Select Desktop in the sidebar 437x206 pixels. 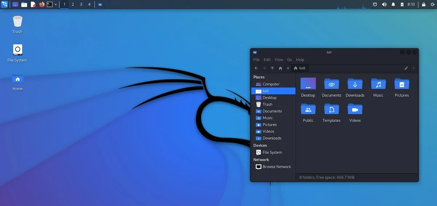(273, 98)
